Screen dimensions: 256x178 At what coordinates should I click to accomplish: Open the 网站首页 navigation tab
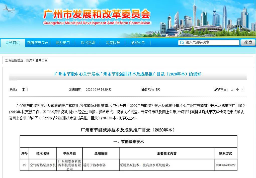[13, 43]
